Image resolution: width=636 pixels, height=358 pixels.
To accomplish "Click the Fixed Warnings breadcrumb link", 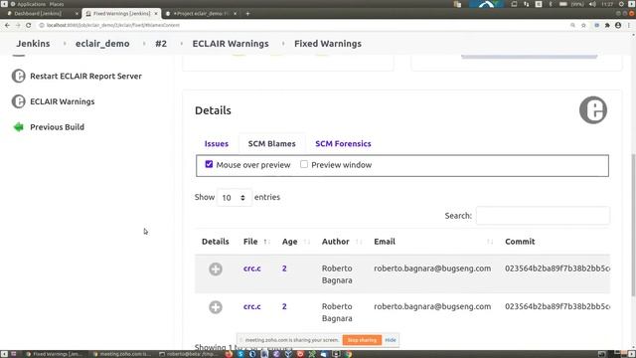I will coord(328,44).
